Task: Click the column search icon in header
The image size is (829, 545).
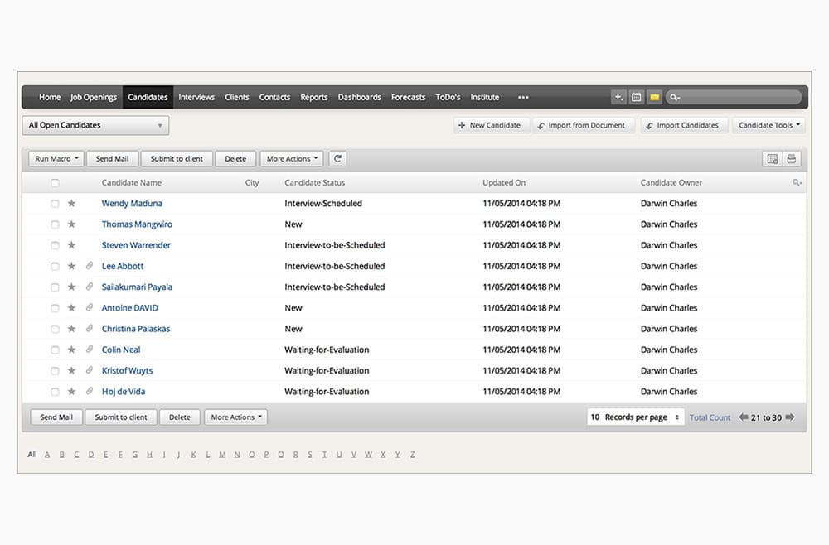Action: click(x=797, y=182)
